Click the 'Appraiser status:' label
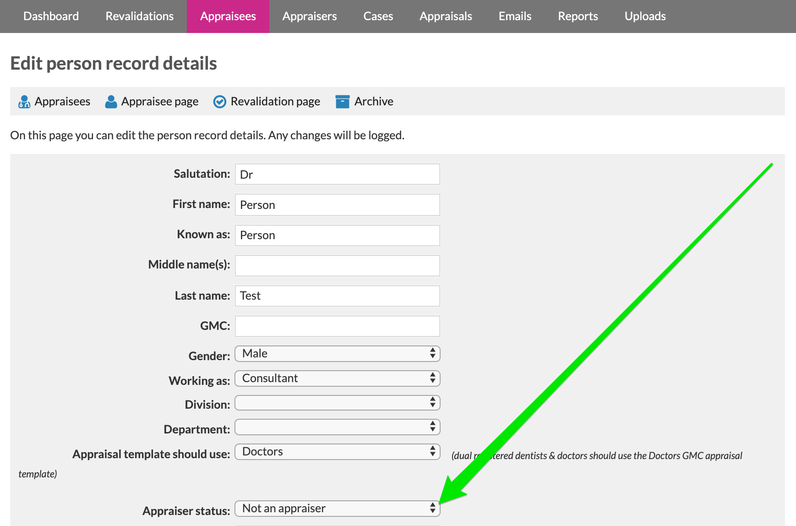The width and height of the screenshot is (796, 526). (x=186, y=511)
